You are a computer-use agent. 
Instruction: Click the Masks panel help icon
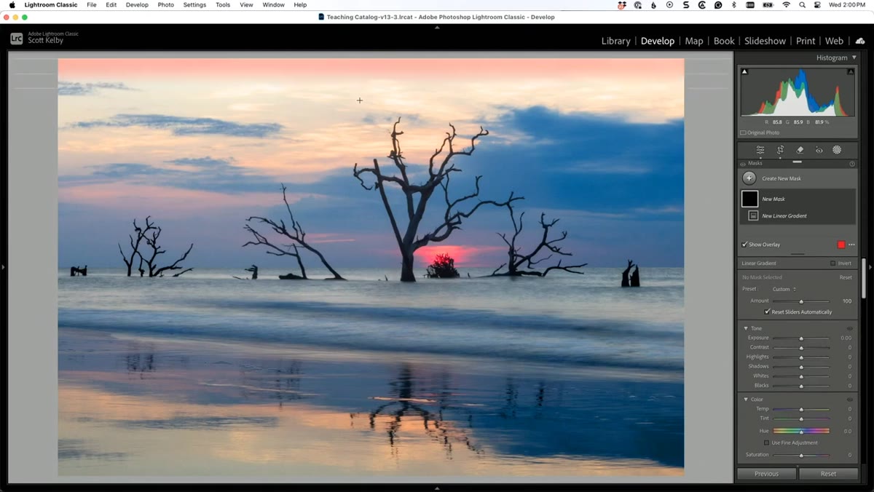(x=852, y=164)
